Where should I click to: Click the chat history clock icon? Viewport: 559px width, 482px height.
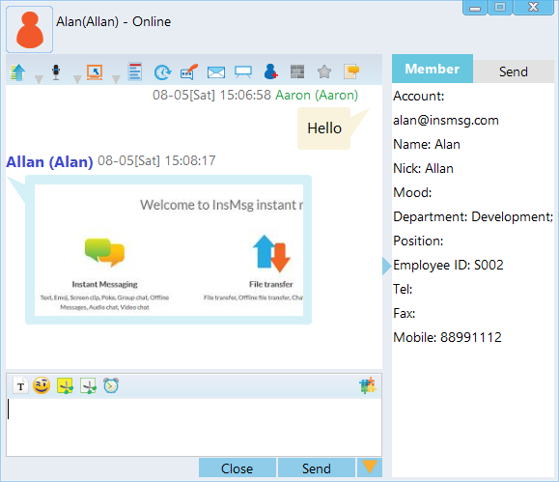click(x=162, y=72)
